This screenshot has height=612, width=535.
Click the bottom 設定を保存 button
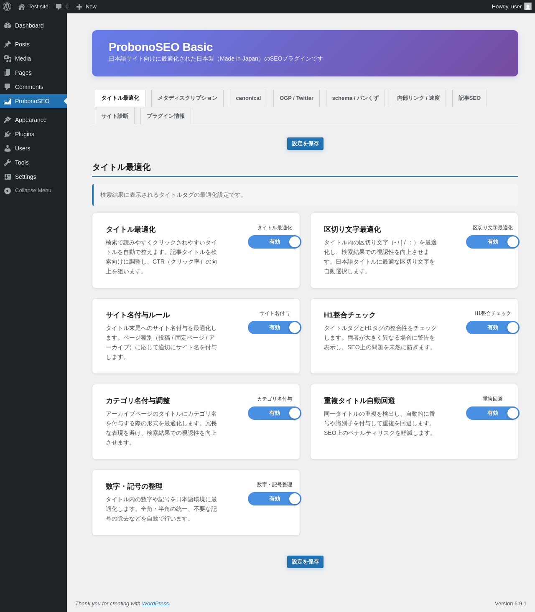305,562
